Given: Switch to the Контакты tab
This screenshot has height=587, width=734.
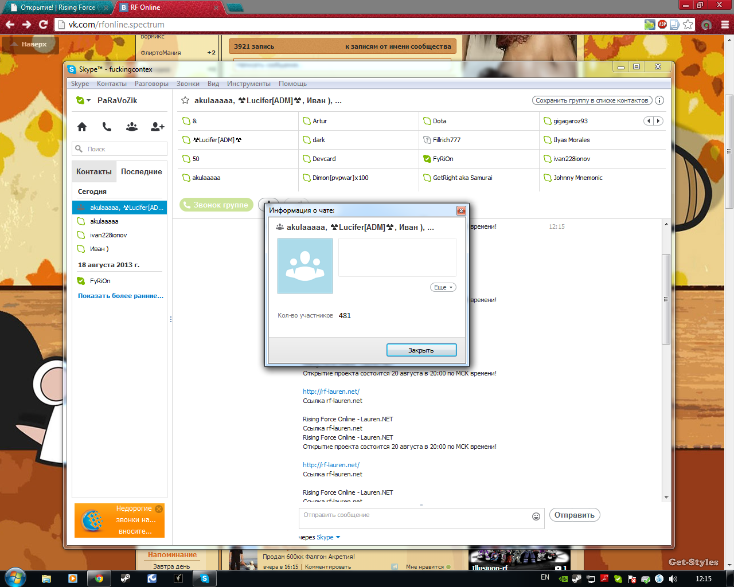Looking at the screenshot, I should [x=94, y=171].
